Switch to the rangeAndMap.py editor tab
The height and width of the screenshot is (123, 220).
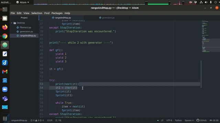coord(62,18)
